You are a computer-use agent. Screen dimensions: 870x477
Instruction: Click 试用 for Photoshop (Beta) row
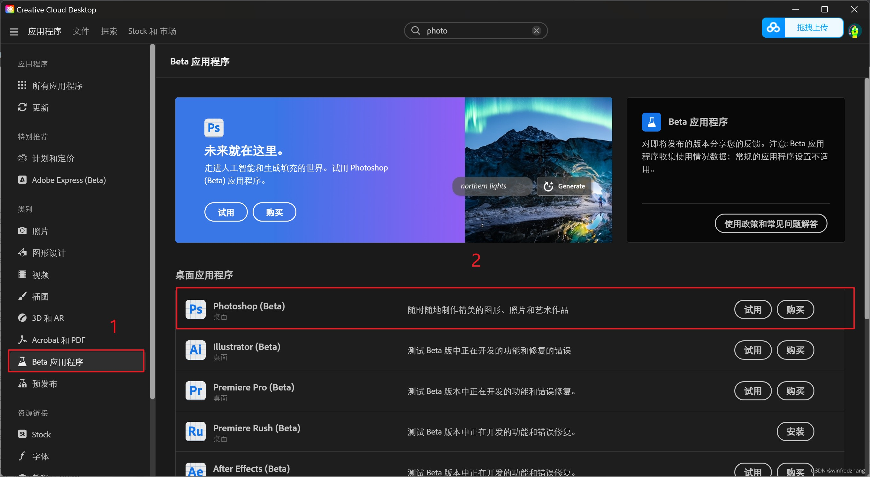753,310
